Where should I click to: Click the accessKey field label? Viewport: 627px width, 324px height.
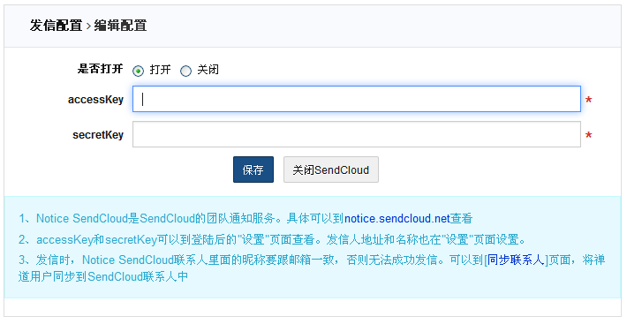[95, 100]
